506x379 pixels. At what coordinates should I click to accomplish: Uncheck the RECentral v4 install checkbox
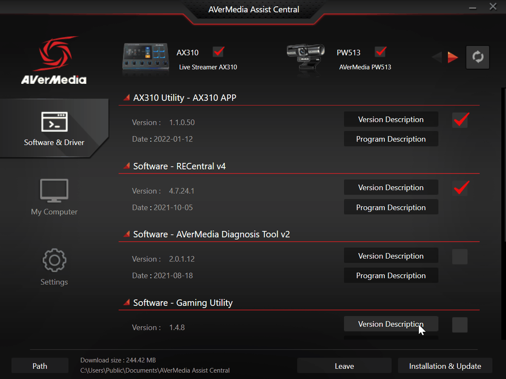click(460, 188)
